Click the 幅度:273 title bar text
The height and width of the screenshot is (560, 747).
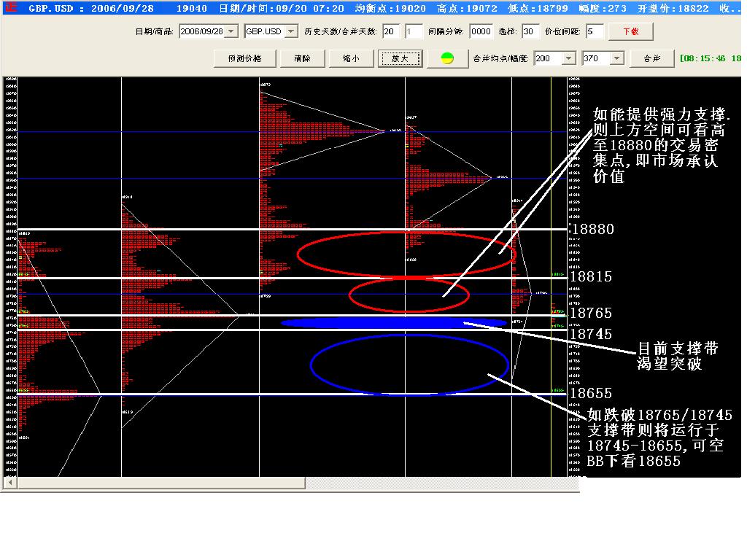pyautogui.click(x=603, y=8)
